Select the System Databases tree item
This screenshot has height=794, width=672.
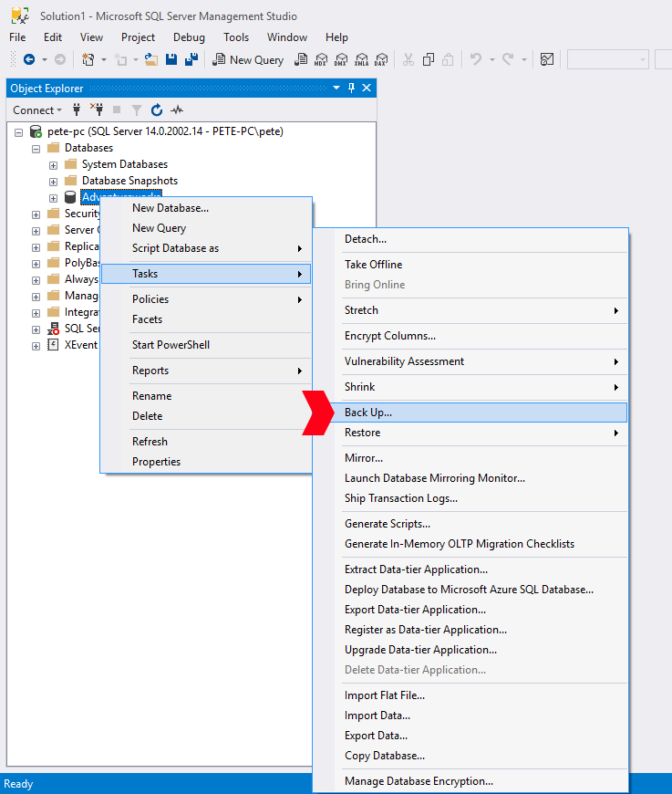[x=125, y=164]
